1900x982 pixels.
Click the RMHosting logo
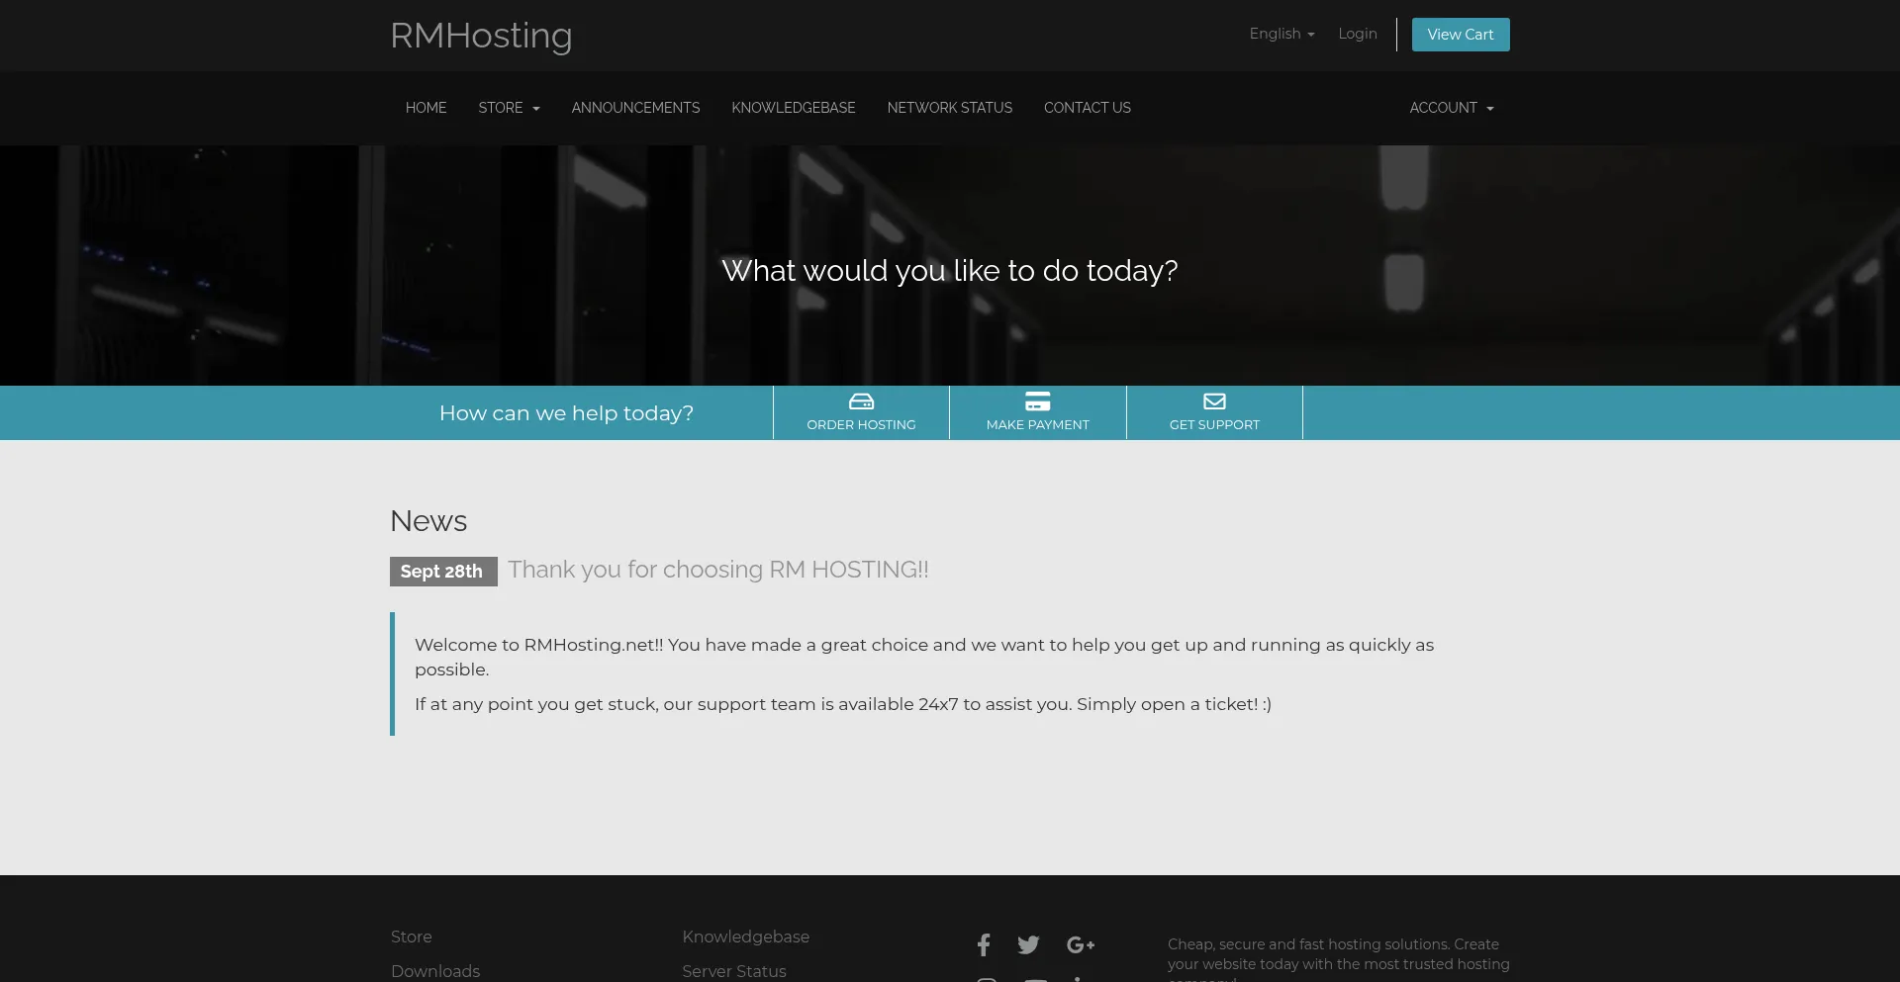point(481,36)
